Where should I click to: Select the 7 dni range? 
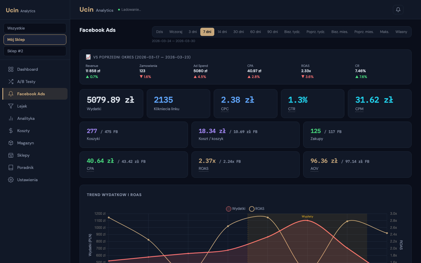coord(207,32)
